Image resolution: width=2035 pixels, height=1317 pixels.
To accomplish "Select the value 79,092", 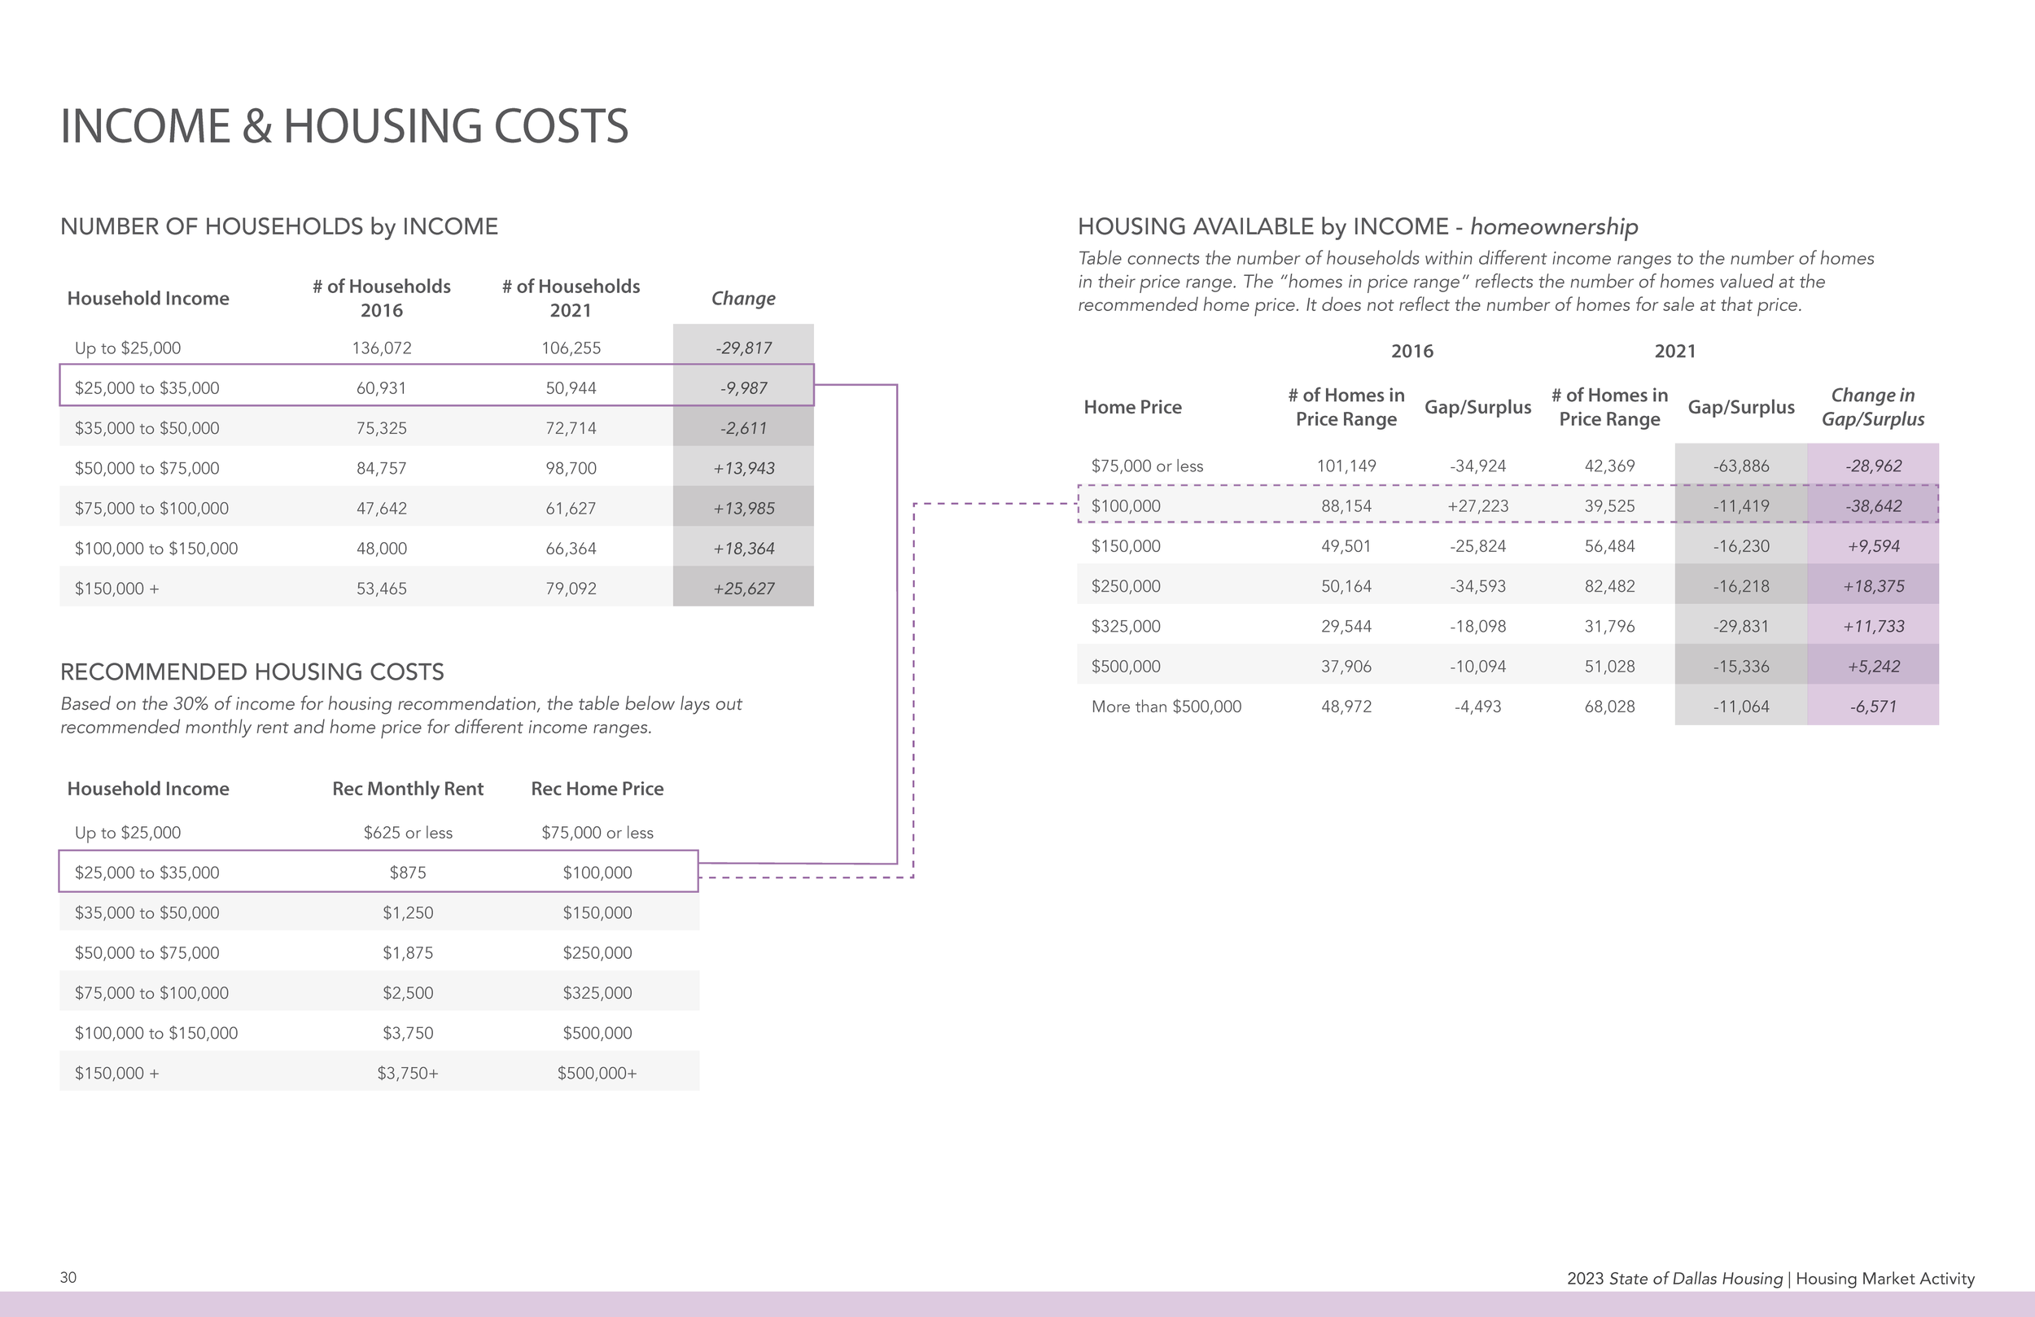I will [571, 589].
